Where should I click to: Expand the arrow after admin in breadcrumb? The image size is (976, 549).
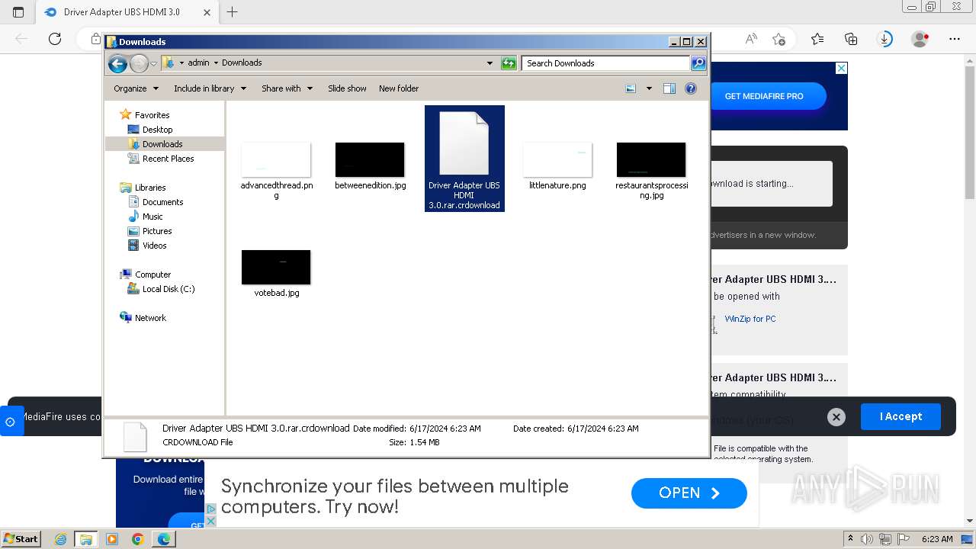[216, 63]
